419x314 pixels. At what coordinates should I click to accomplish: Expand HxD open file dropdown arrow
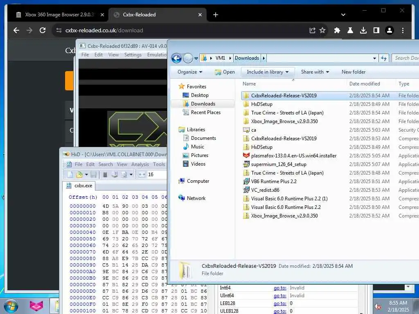[86, 175]
